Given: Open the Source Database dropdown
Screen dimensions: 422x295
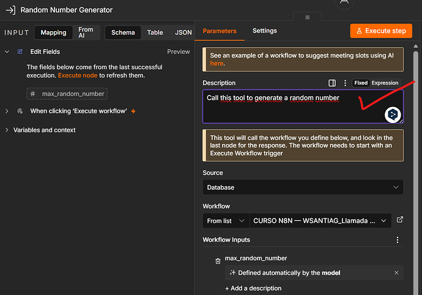Looking at the screenshot, I should coord(303,187).
